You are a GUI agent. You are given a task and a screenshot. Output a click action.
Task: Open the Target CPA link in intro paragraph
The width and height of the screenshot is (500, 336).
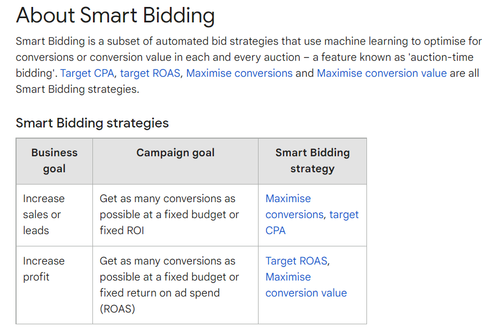tap(87, 73)
